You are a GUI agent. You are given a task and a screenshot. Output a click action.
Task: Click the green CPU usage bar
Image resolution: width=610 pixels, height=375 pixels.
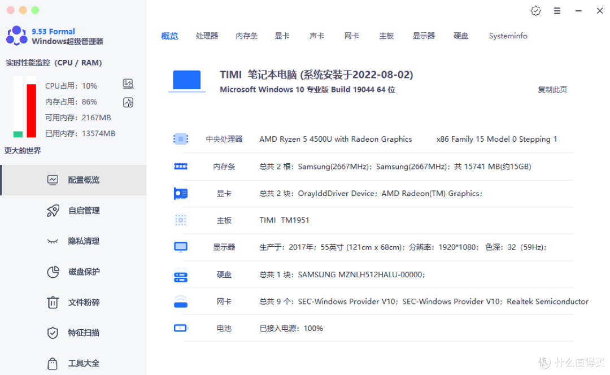(x=18, y=134)
